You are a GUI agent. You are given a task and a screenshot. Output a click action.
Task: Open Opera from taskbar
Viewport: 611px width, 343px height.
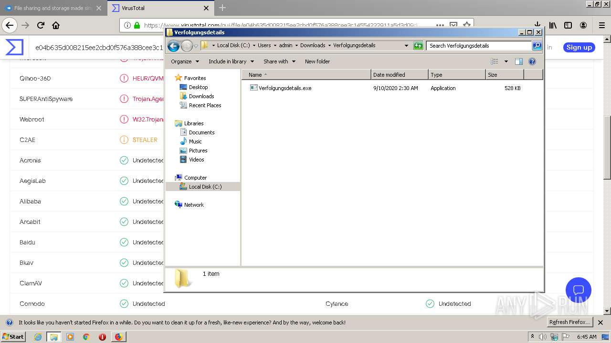[x=102, y=337]
